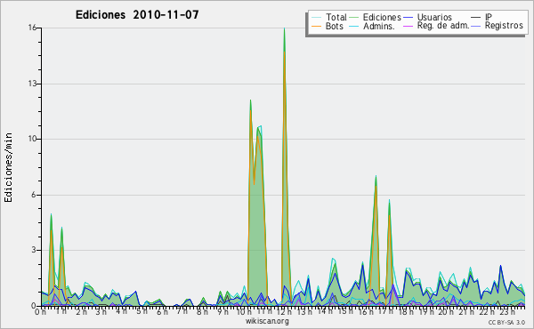
Task: Click the 'IP' legend label
Action: tap(489, 17)
